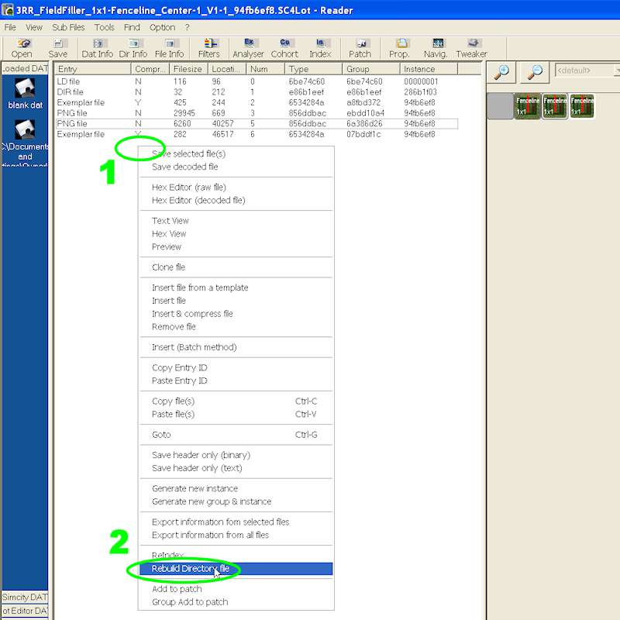Choose Preview in context menu
The image size is (620, 620).
tap(236, 246)
